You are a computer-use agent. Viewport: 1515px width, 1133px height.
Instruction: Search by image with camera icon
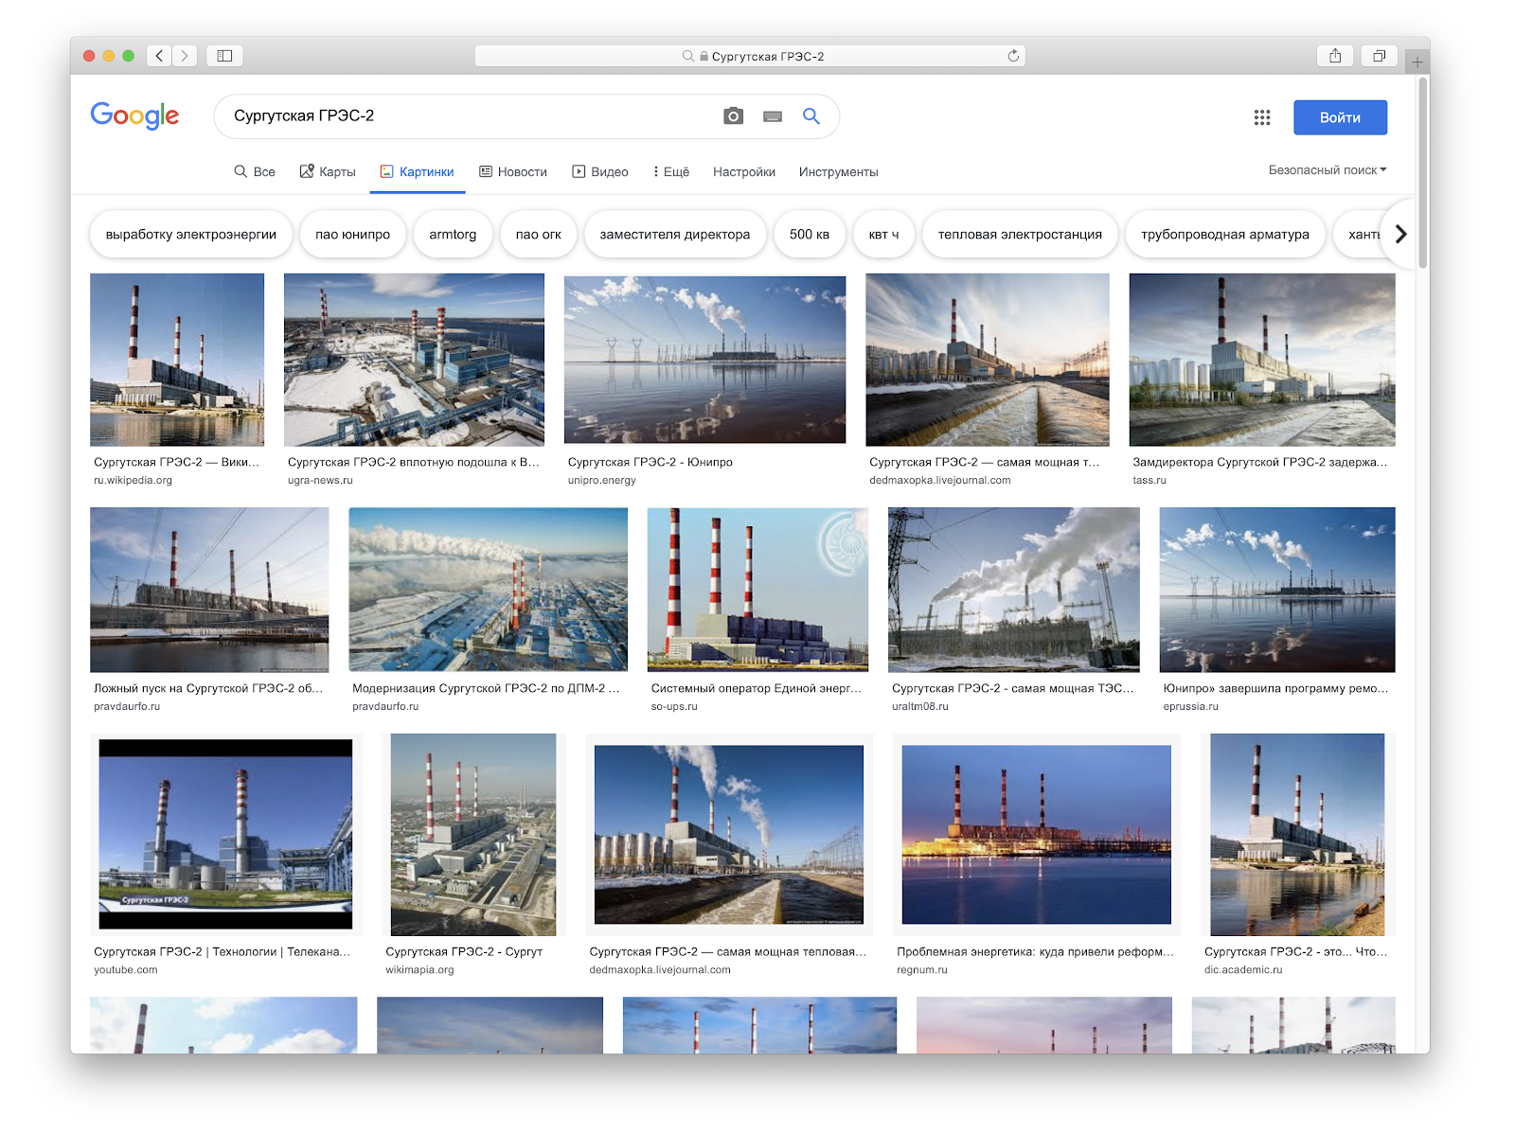[733, 115]
